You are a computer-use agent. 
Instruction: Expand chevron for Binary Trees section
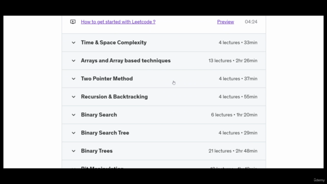[74, 151]
